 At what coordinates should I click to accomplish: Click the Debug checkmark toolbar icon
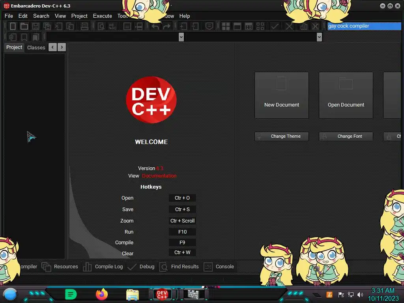point(275,26)
